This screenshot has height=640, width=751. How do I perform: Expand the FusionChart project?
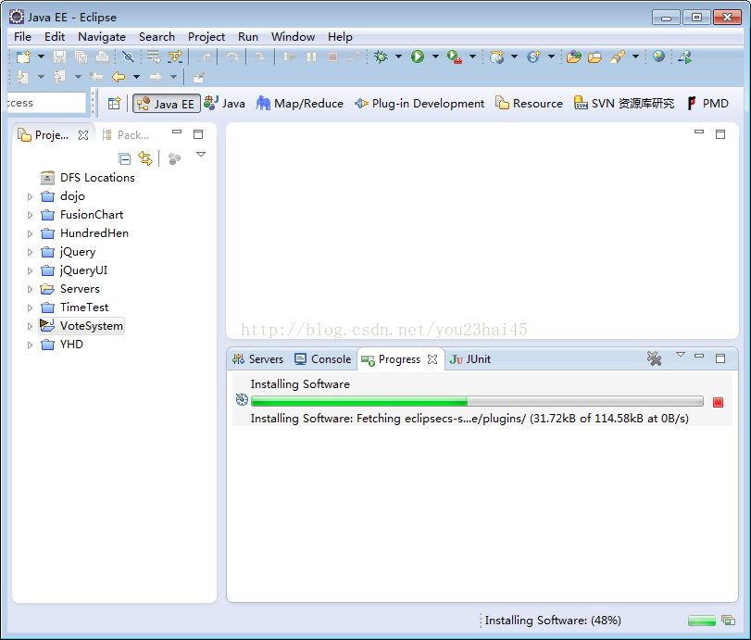click(30, 216)
